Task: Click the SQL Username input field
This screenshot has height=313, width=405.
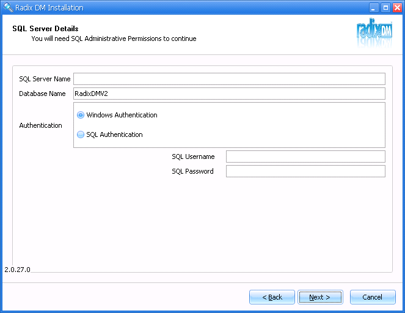Action: (305, 156)
